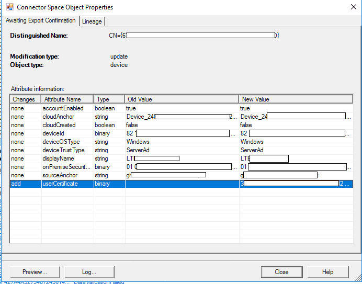This screenshot has height=284, width=362.
Task: Open the Preview... dialog
Action: pos(35,272)
